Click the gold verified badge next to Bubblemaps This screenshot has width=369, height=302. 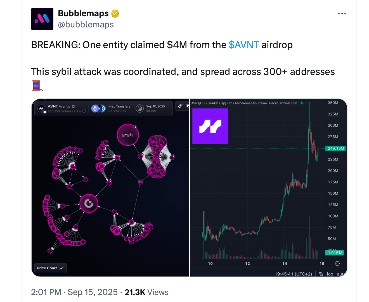(115, 13)
